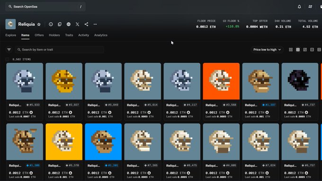Expand the Price low to high sort dropdown
Image resolution: width=322 pixels, height=181 pixels.
267,50
